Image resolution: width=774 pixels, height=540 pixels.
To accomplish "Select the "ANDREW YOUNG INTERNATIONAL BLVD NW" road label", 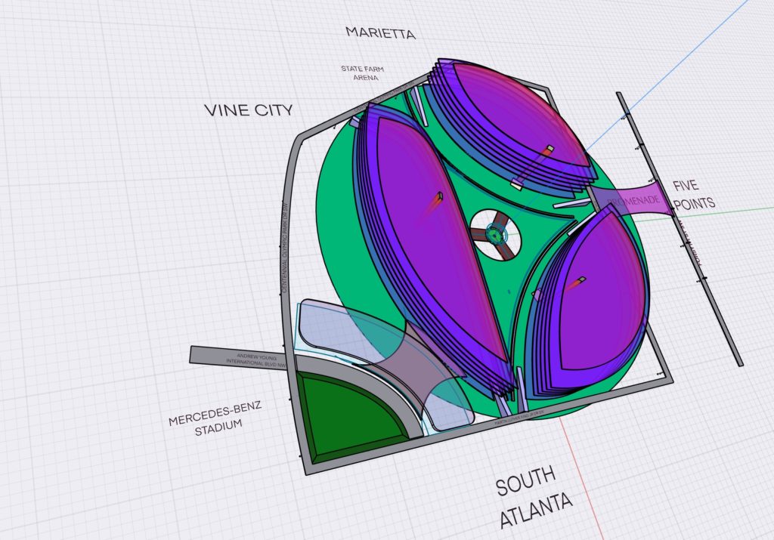I will point(257,359).
